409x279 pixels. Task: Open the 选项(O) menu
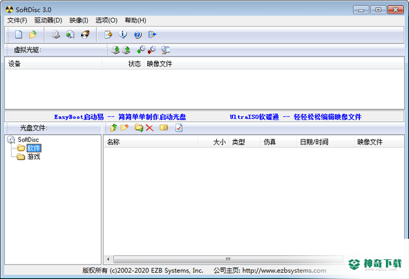click(106, 20)
